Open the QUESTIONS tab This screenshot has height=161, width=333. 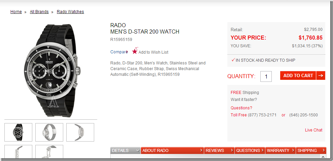click(250, 150)
